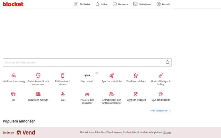Click the Hyr bostad label
This screenshot has height=138, width=221.
(x=87, y=81)
